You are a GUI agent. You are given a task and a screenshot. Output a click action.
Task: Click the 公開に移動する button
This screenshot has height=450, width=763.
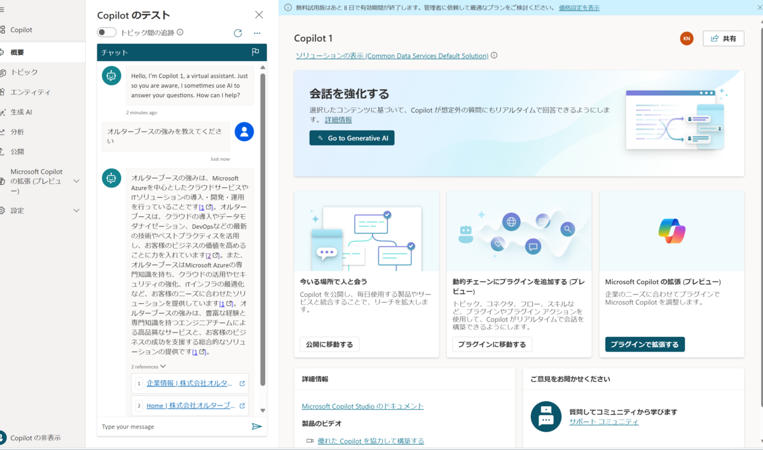[x=329, y=344]
